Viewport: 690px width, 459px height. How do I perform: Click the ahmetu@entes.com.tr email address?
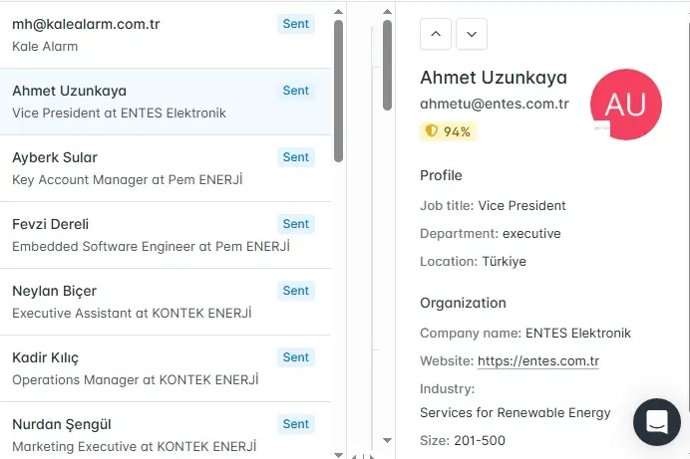point(495,104)
